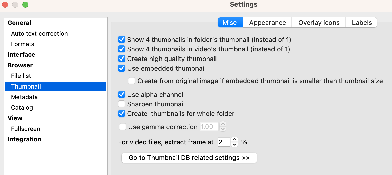Viewport: 392px width, 175px height.
Task: Decrease the video frame extract percentage
Action: coord(235,144)
